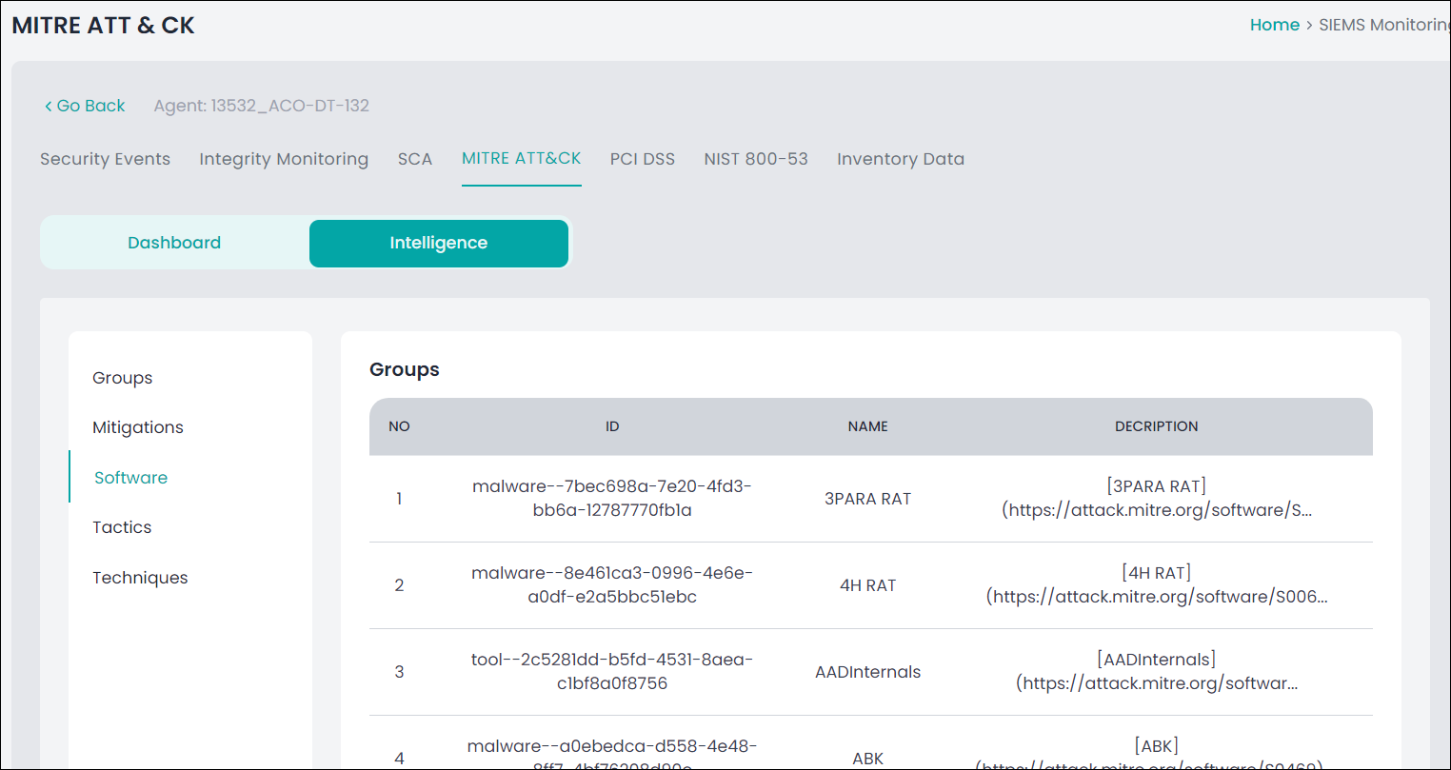
Task: Click the tool--2c5281dd ID cell
Action: pyautogui.click(x=612, y=672)
